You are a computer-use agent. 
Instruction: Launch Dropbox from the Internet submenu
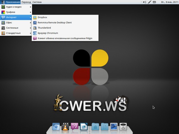(42, 17)
